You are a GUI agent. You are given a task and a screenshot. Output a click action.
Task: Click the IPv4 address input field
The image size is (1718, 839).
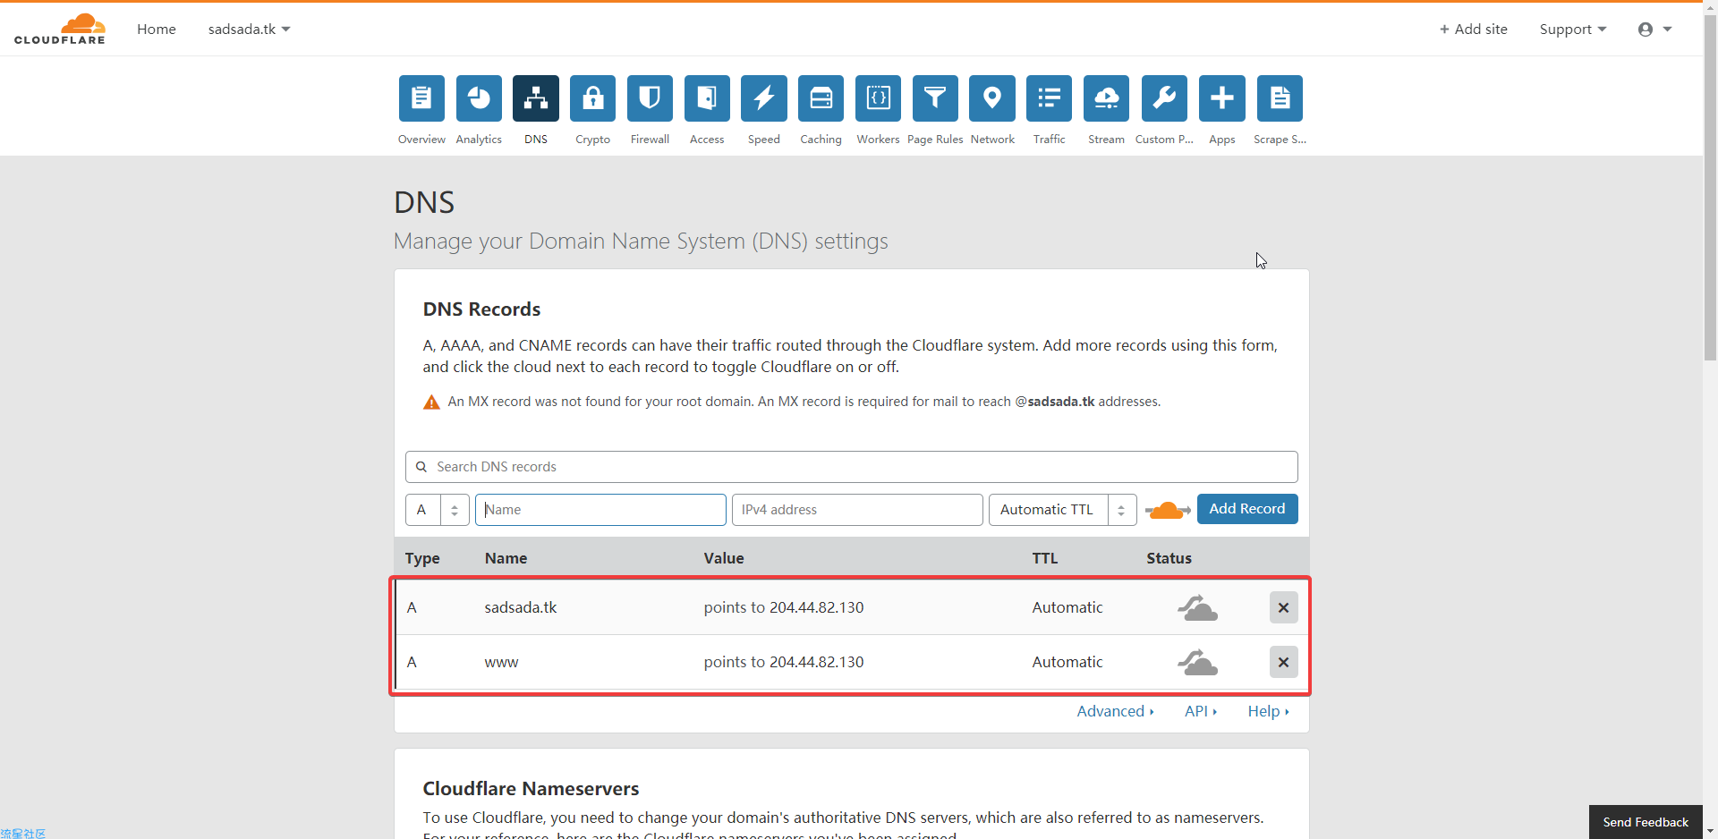coord(857,510)
